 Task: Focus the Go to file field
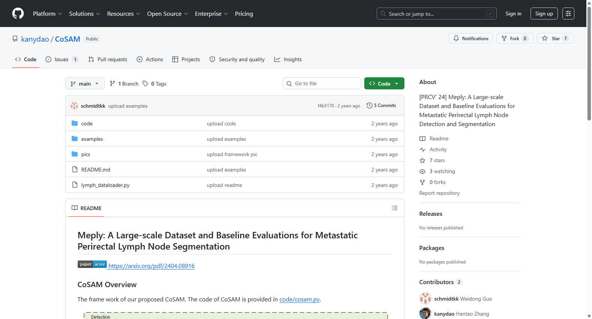pos(322,83)
